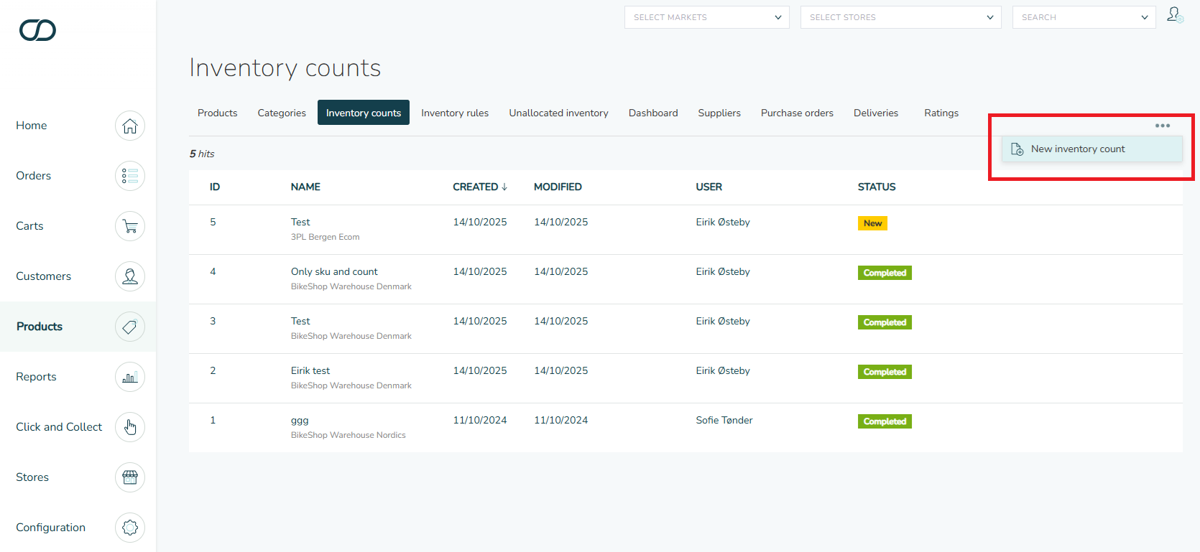
Task: Open the 'Only sku and count' inventory row
Action: [334, 272]
